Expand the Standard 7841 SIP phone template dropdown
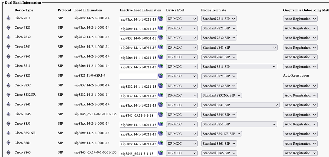This screenshot has height=157, width=329. pyautogui.click(x=239, y=48)
